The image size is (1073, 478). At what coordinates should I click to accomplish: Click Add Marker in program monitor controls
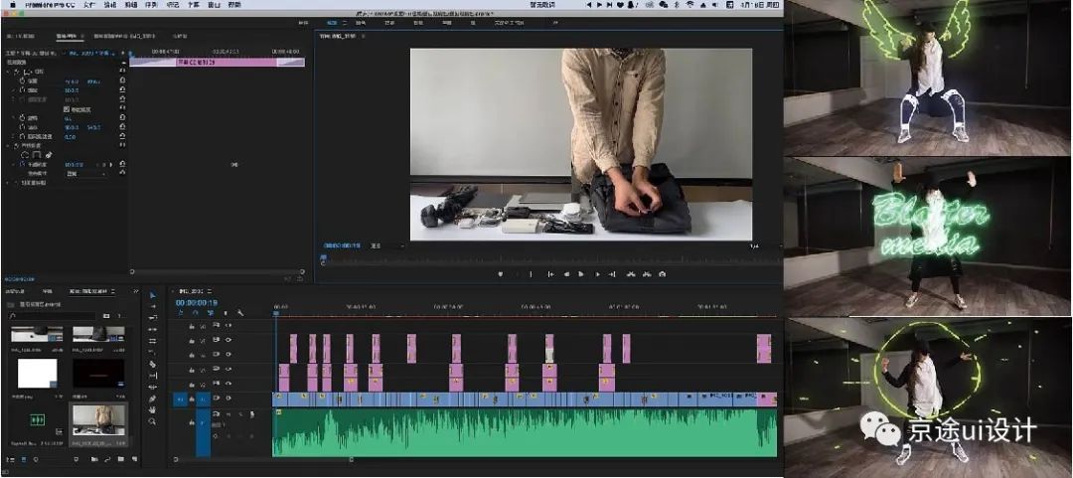click(500, 274)
